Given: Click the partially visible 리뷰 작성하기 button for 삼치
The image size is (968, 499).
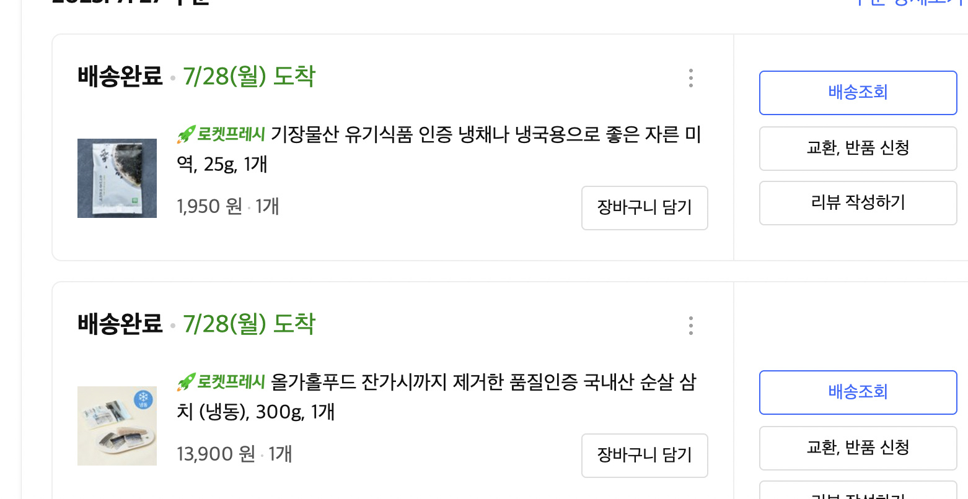Looking at the screenshot, I should [x=858, y=490].
